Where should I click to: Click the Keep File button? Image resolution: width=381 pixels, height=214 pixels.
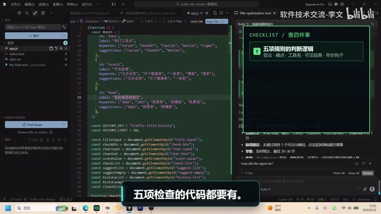217,21
